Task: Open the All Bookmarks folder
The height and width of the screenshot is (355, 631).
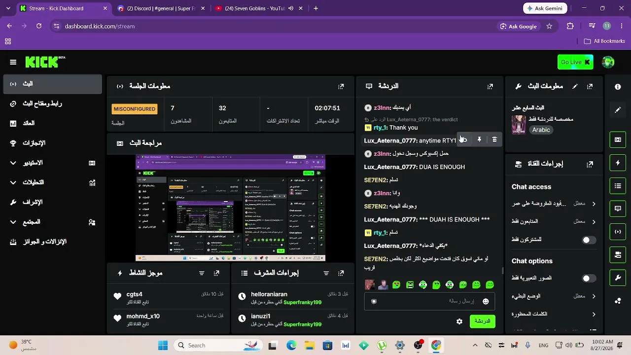Action: (604, 41)
